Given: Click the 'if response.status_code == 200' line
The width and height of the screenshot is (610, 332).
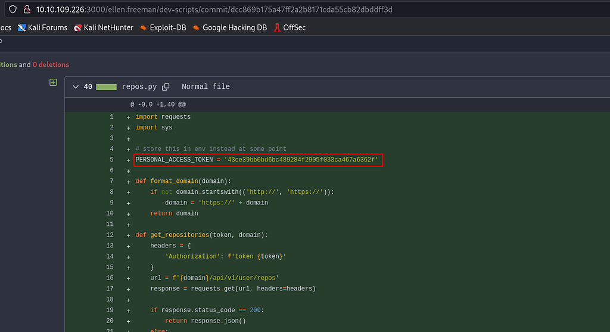Looking at the screenshot, I should click(207, 310).
